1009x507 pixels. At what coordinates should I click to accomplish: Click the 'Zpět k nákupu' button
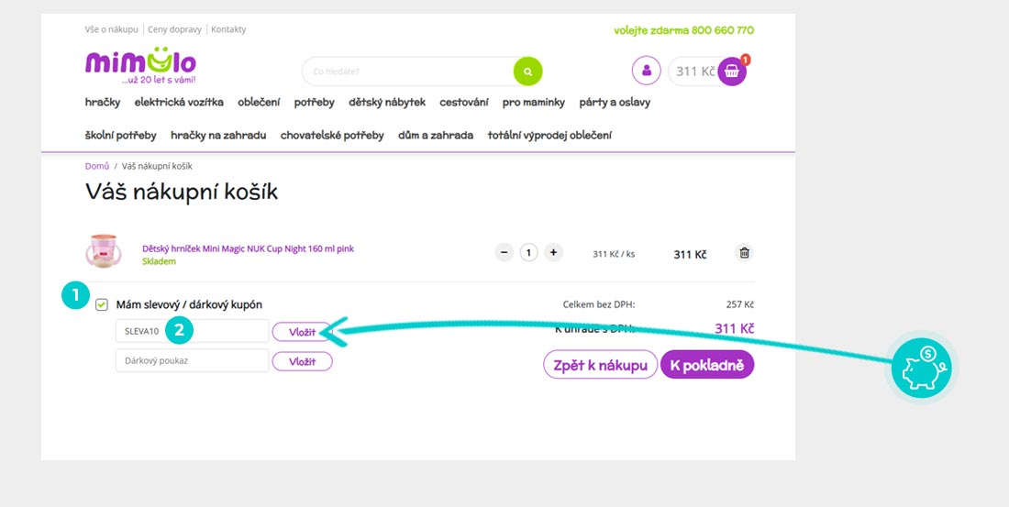point(600,365)
